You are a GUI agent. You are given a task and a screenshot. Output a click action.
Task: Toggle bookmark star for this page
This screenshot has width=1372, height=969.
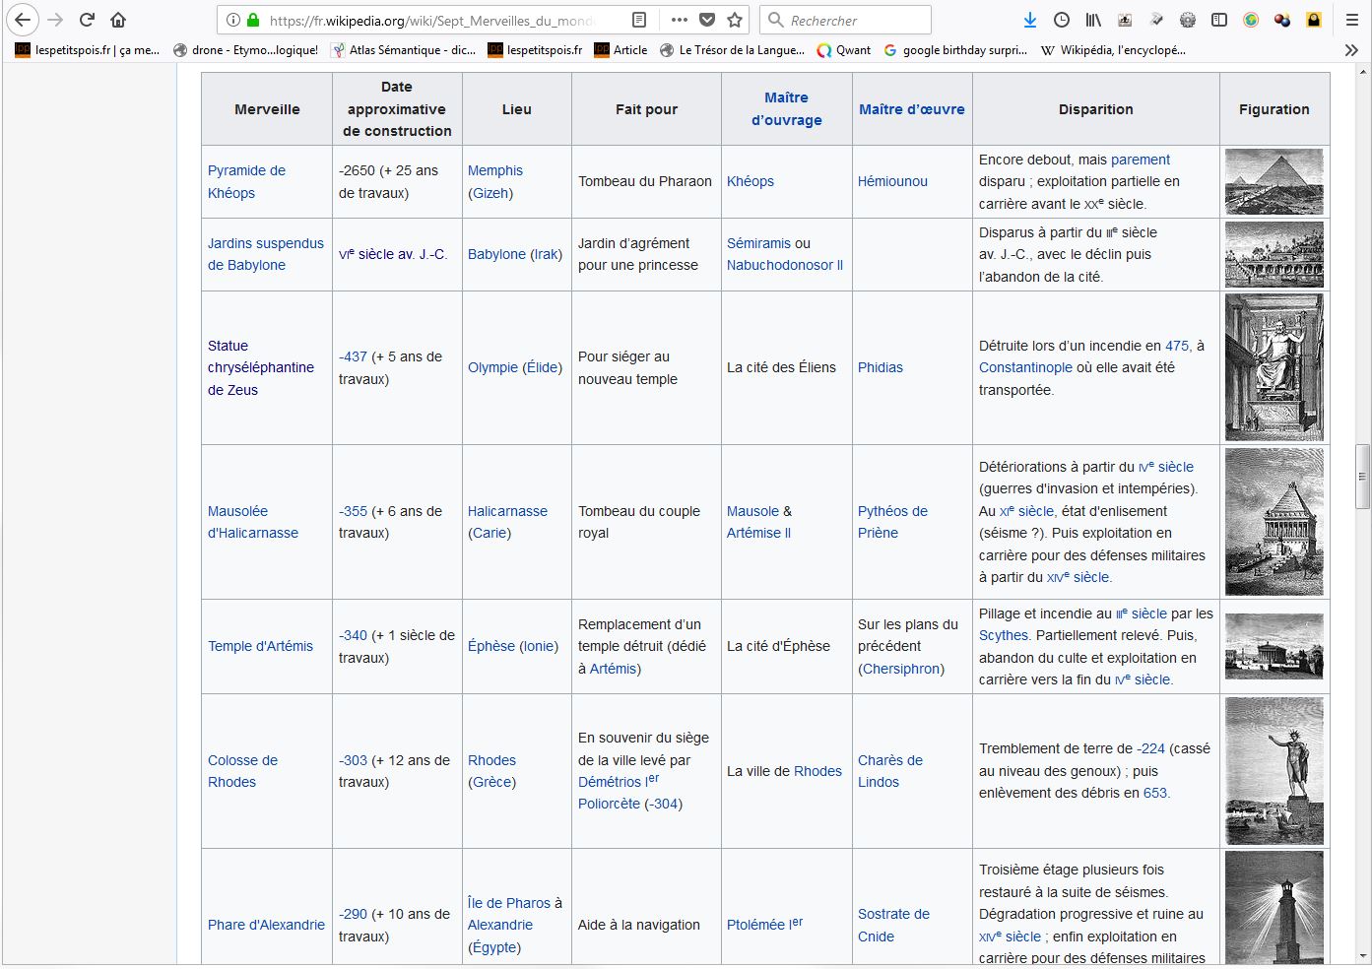[735, 20]
